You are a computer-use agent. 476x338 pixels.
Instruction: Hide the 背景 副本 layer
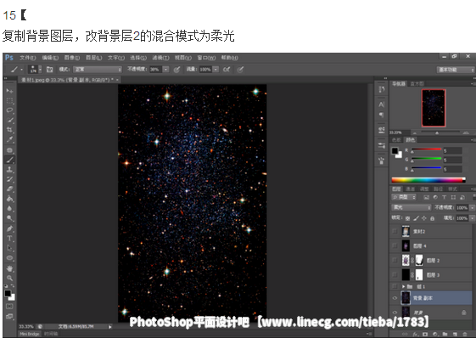(395, 298)
